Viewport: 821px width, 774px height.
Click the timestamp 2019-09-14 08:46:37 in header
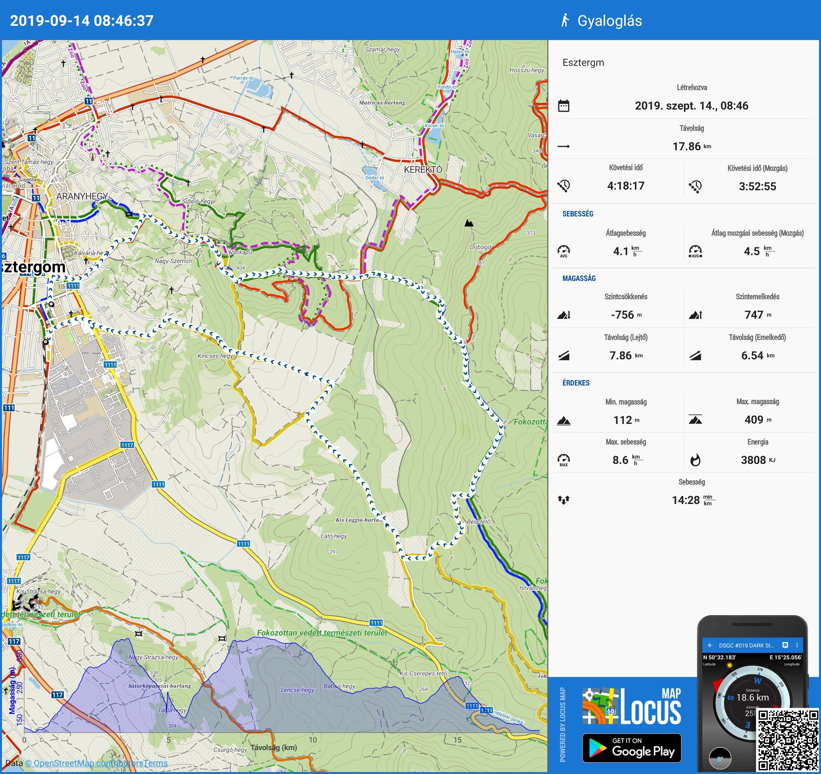tap(82, 20)
